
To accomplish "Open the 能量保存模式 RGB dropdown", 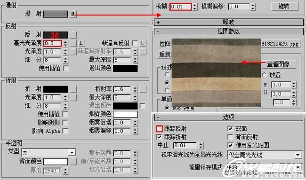I will [265, 167].
